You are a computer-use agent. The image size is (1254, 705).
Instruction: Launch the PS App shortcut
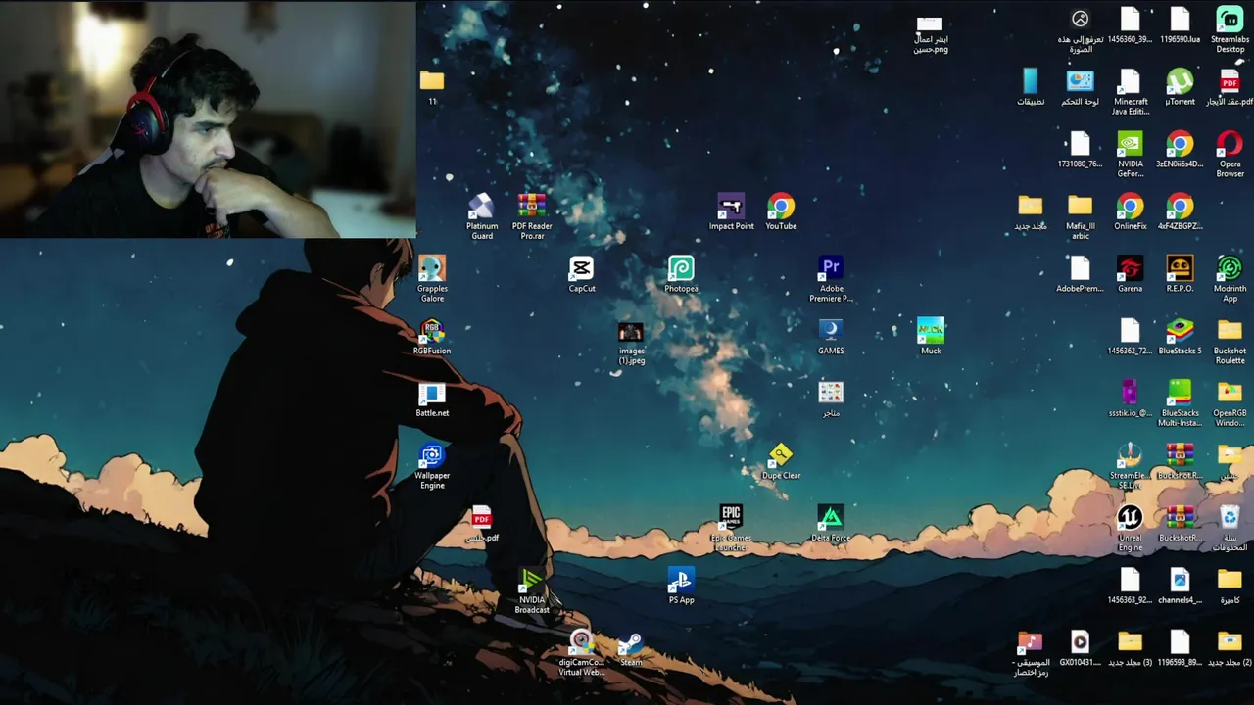click(681, 587)
